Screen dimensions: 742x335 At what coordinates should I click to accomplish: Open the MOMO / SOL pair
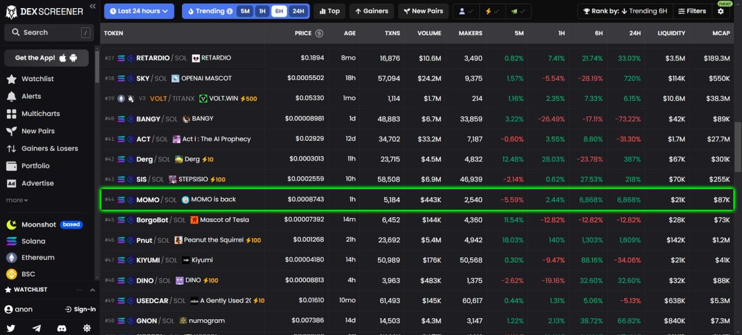tap(417, 200)
